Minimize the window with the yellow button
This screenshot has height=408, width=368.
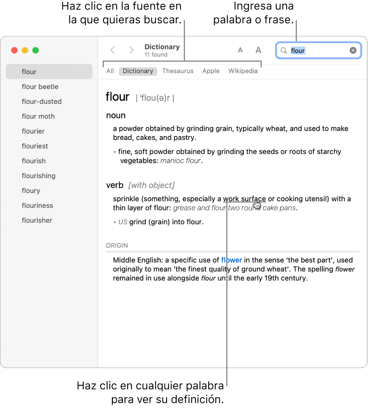click(x=25, y=50)
